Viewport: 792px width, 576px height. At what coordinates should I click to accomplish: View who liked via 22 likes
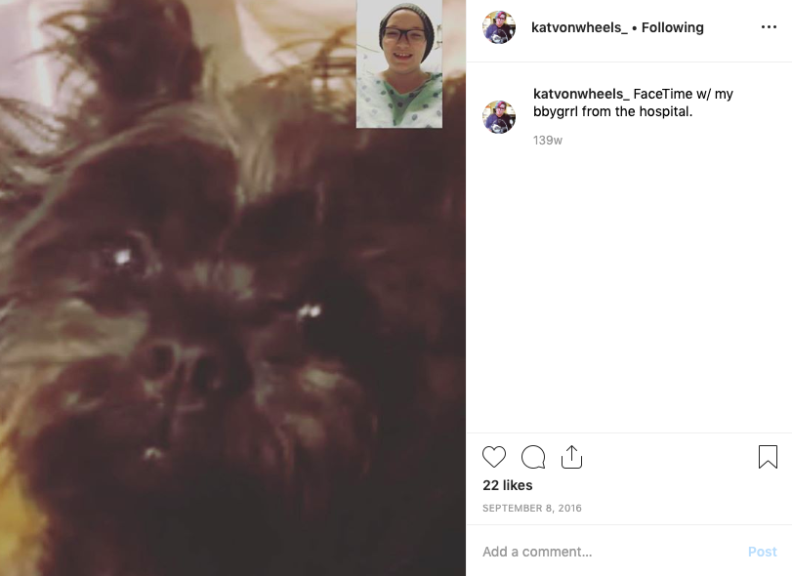507,485
